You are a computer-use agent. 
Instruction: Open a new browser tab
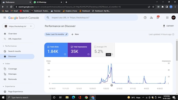pyautogui.click(x=66, y=2)
